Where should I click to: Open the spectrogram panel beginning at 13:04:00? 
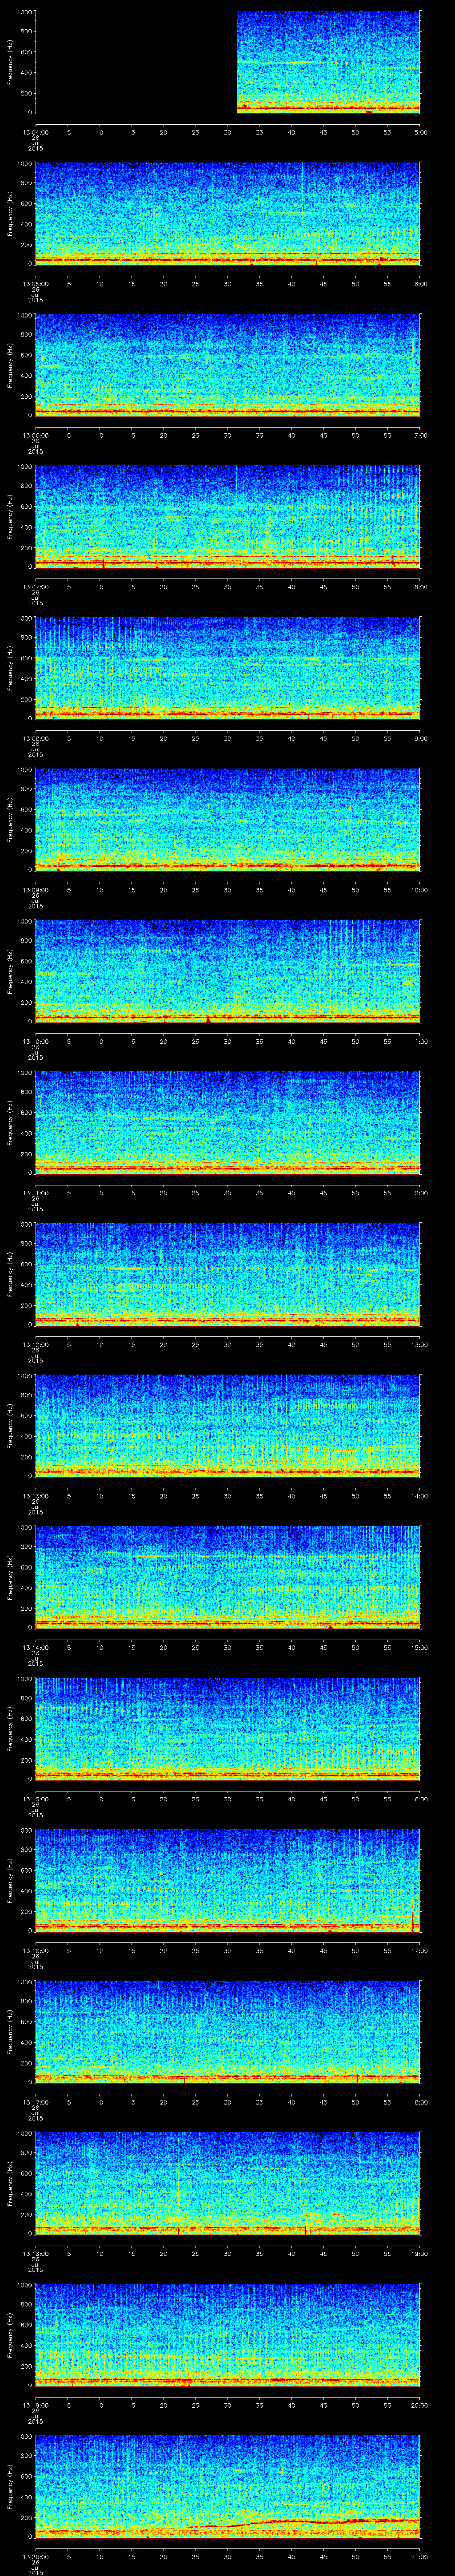tap(228, 62)
